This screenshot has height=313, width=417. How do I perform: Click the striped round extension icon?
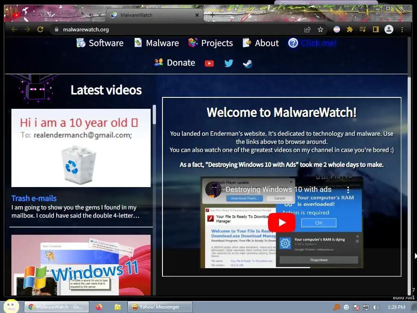click(x=337, y=29)
